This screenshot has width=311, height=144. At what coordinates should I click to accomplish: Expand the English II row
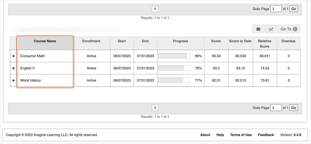(x=13, y=68)
